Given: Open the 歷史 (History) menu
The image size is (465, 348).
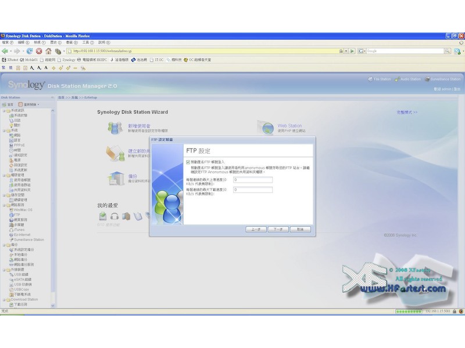Looking at the screenshot, I should 56,42.
